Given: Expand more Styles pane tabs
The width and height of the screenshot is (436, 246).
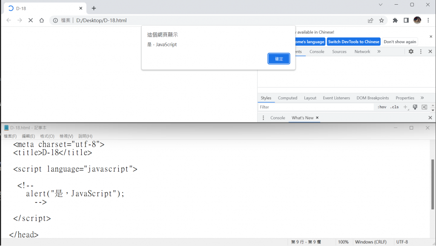Looking at the screenshot, I should pyautogui.click(x=422, y=98).
